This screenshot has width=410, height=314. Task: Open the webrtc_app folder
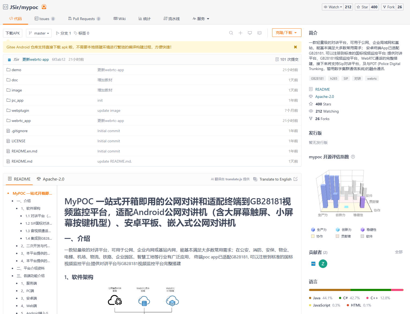tap(21, 121)
